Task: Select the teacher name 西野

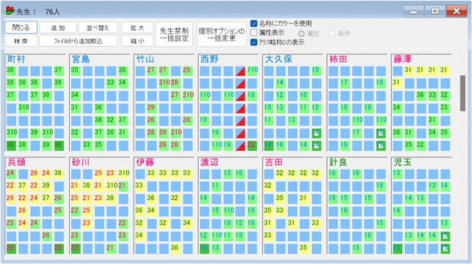Action: pos(209,59)
